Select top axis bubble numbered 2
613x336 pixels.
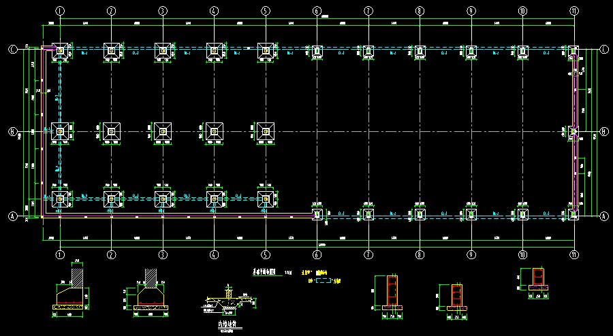coord(112,12)
